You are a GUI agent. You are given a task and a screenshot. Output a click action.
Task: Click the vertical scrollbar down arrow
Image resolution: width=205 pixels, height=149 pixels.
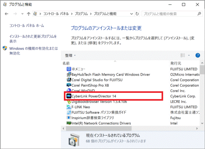click(202, 123)
